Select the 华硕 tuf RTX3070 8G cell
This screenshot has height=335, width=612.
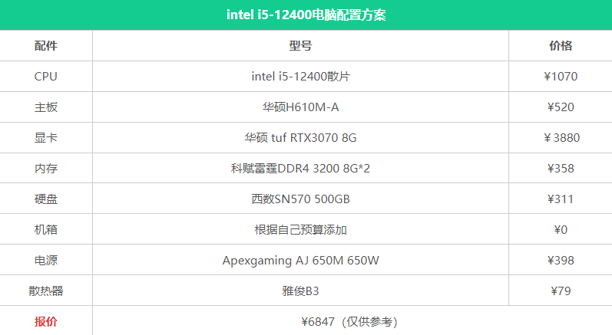[300, 137]
